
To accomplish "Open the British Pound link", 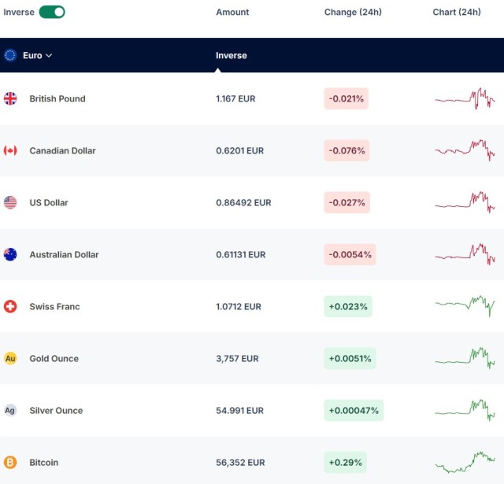I will [57, 98].
